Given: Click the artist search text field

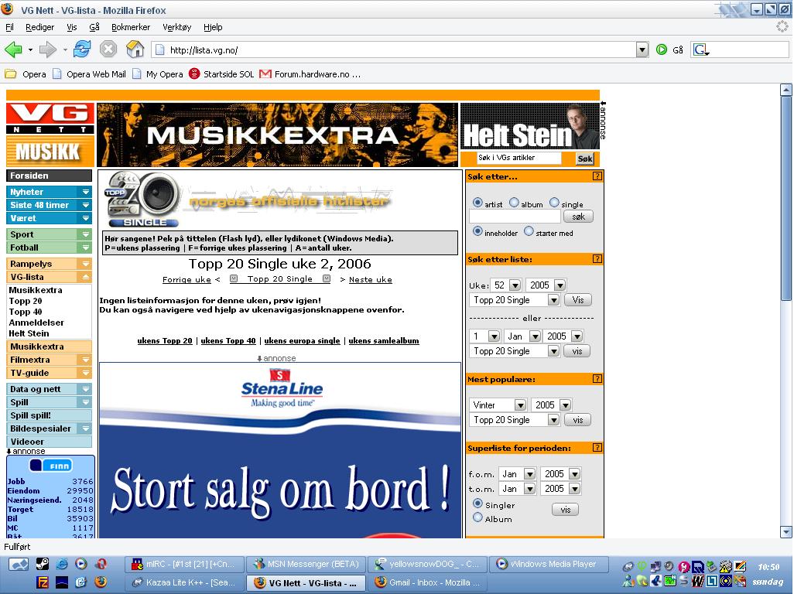Looking at the screenshot, I should 515,217.
